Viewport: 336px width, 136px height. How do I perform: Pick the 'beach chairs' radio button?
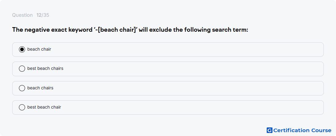pyautogui.click(x=22, y=88)
